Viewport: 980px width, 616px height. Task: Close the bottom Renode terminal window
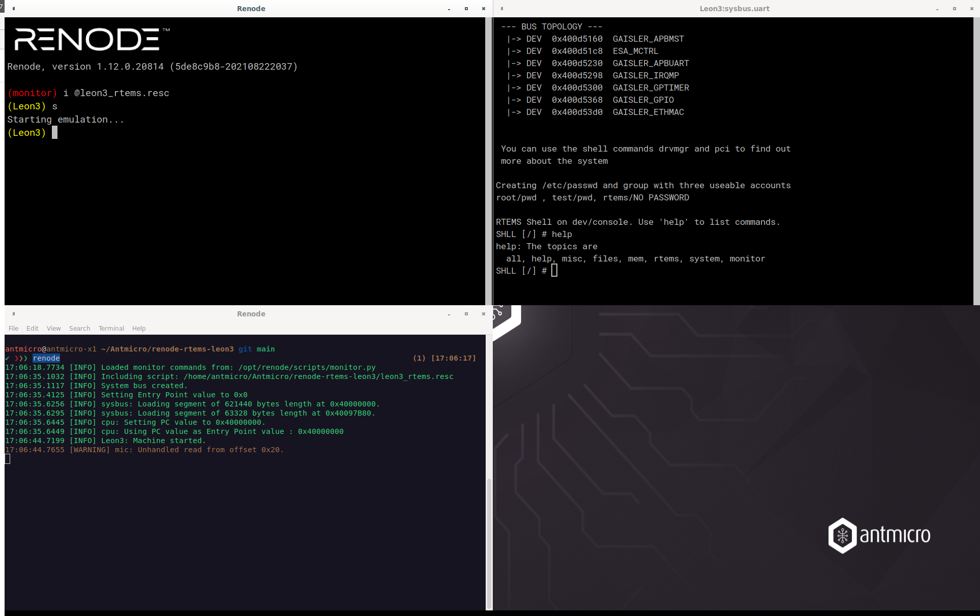click(x=484, y=314)
